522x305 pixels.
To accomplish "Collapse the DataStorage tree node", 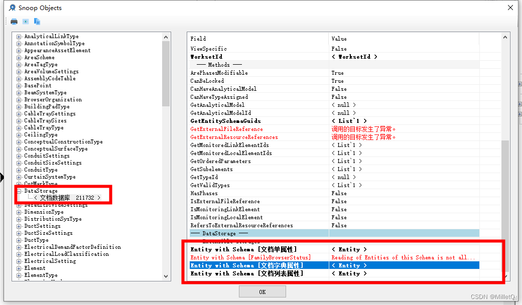I will coord(19,191).
